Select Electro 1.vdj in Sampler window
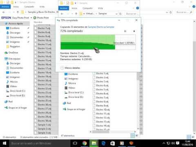Screen dimensions: 196x147 pyautogui.click(x=102, y=73)
